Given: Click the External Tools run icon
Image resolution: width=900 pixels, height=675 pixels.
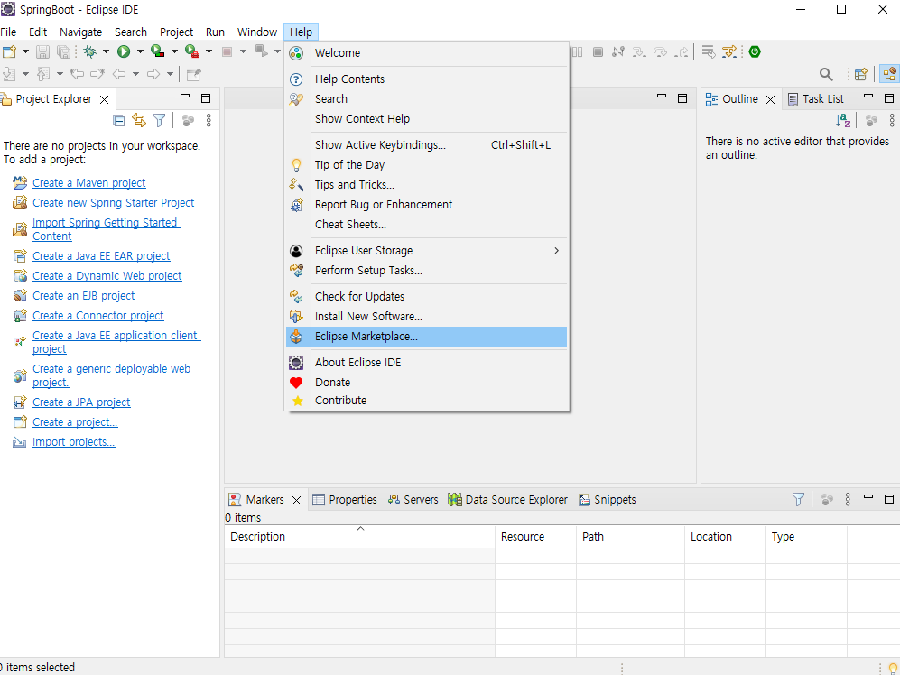Looking at the screenshot, I should pos(192,51).
